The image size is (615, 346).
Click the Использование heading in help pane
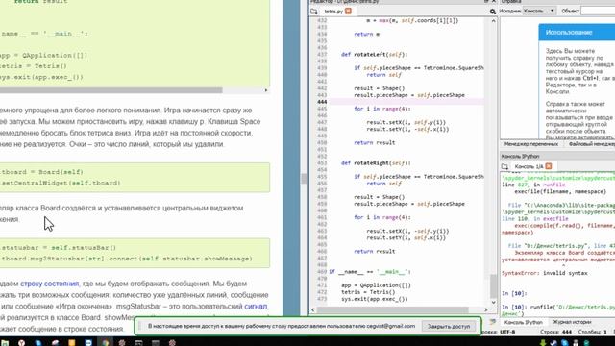(568, 33)
